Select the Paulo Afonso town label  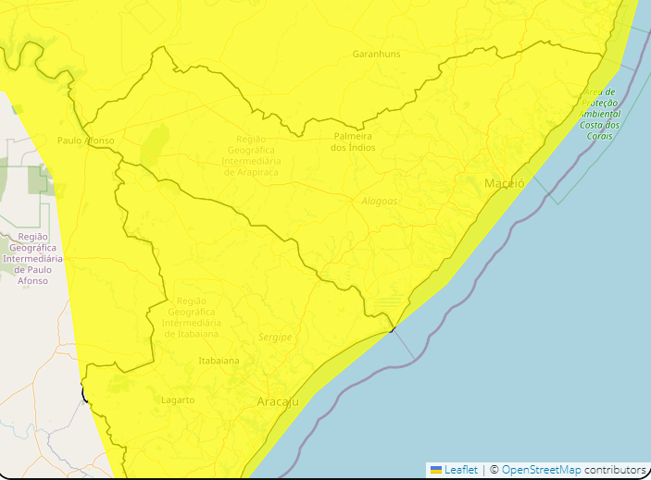85,141
